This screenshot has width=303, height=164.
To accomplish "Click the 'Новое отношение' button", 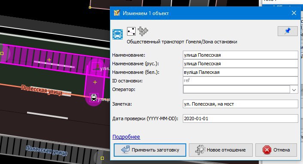I will tap(221, 150).
